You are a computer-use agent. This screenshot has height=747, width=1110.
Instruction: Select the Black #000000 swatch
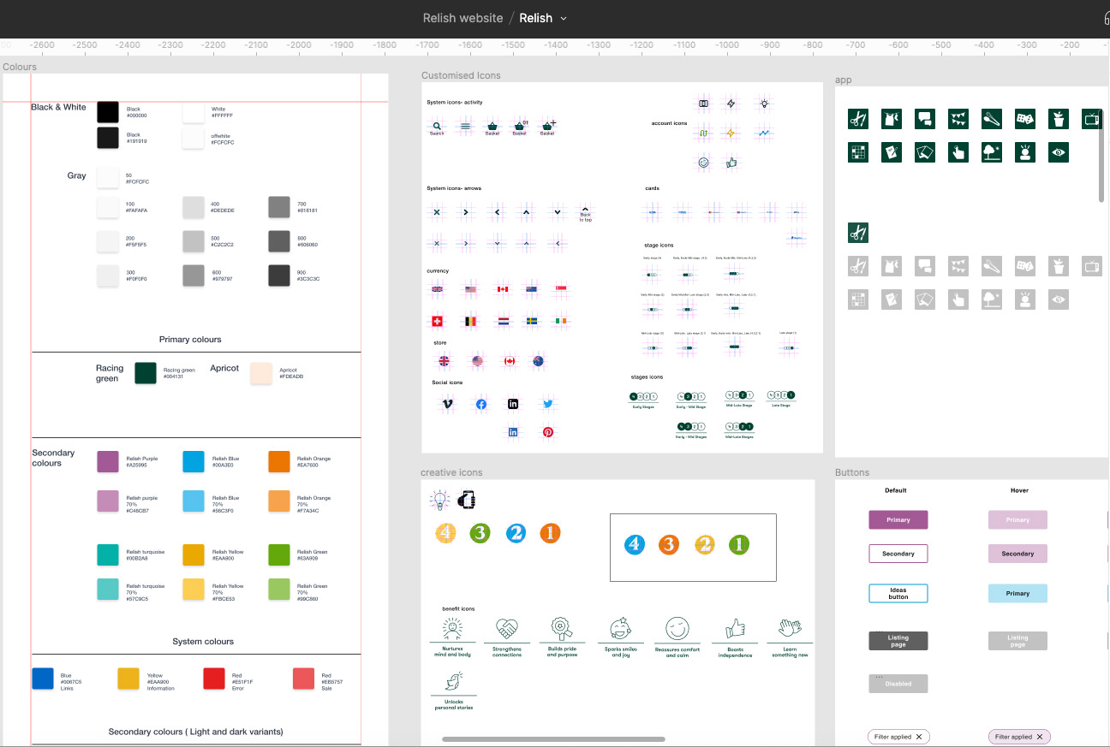(x=108, y=112)
